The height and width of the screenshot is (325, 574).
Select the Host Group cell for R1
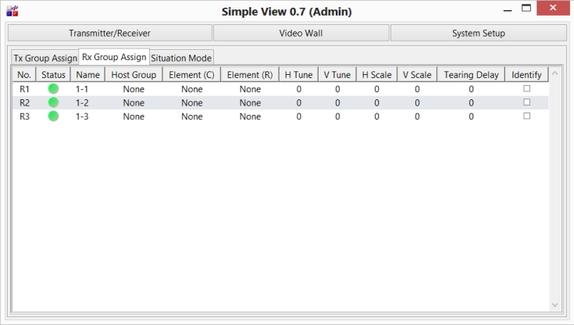click(x=134, y=89)
